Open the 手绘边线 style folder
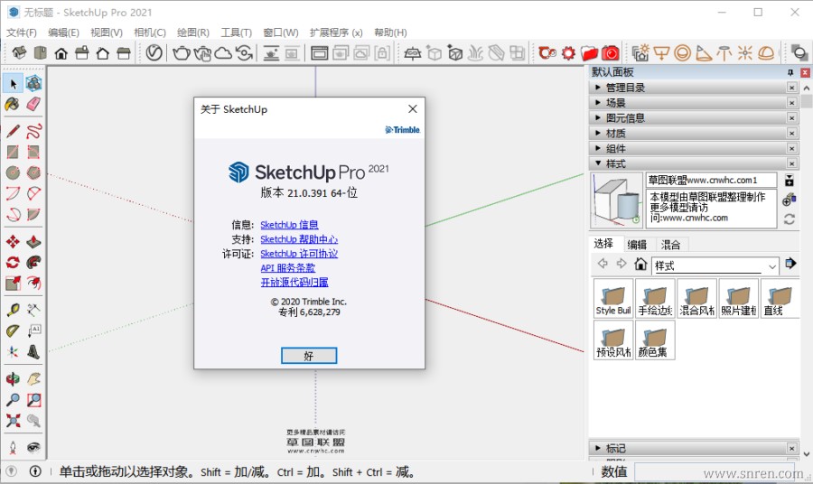The image size is (813, 484). click(656, 298)
